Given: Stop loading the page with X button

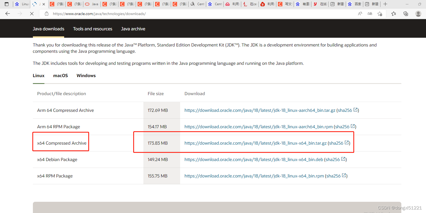Looking at the screenshot, I should coord(32,14).
